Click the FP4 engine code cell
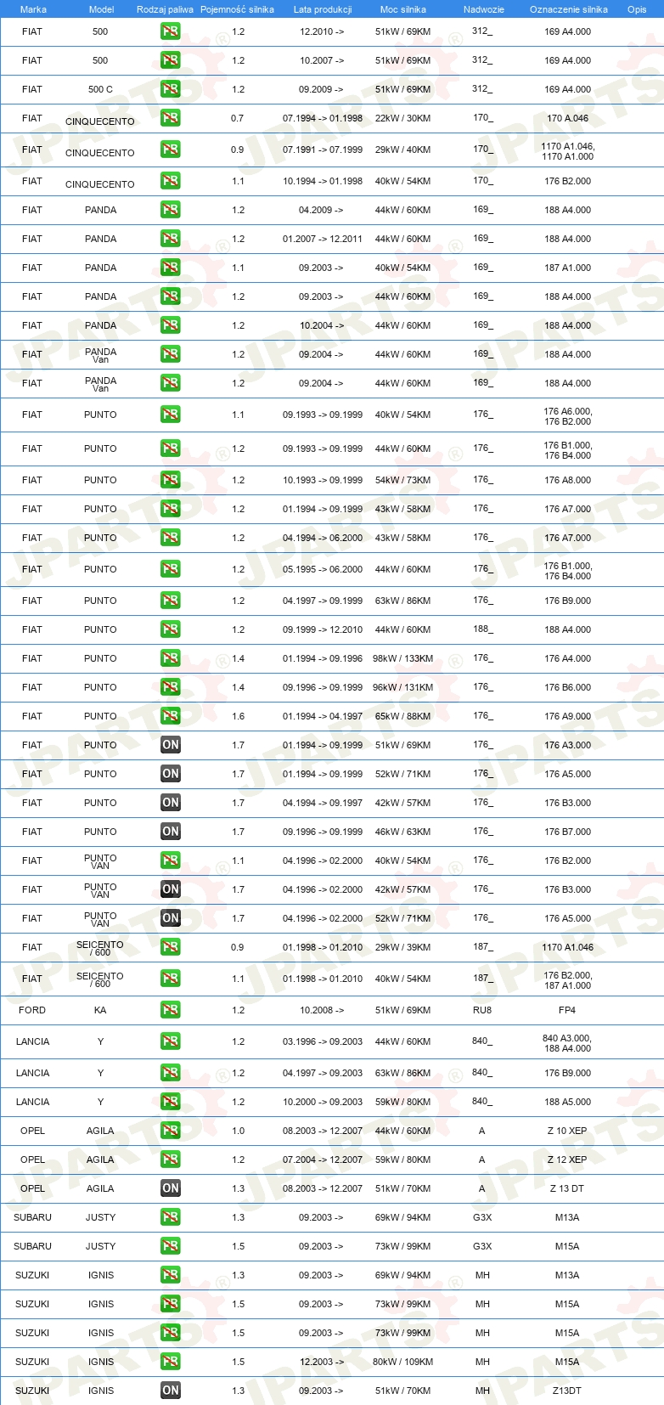 click(x=567, y=1010)
